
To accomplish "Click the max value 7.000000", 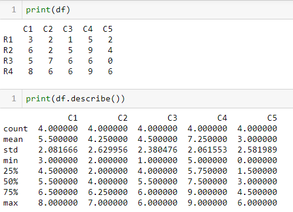I will (108, 203).
